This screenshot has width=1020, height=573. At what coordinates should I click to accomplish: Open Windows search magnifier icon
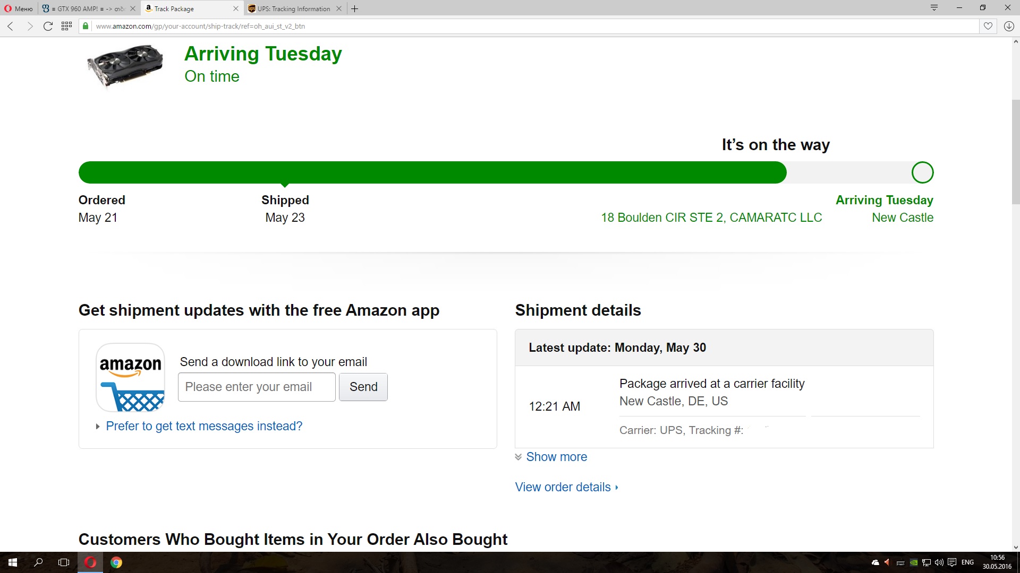pos(38,562)
